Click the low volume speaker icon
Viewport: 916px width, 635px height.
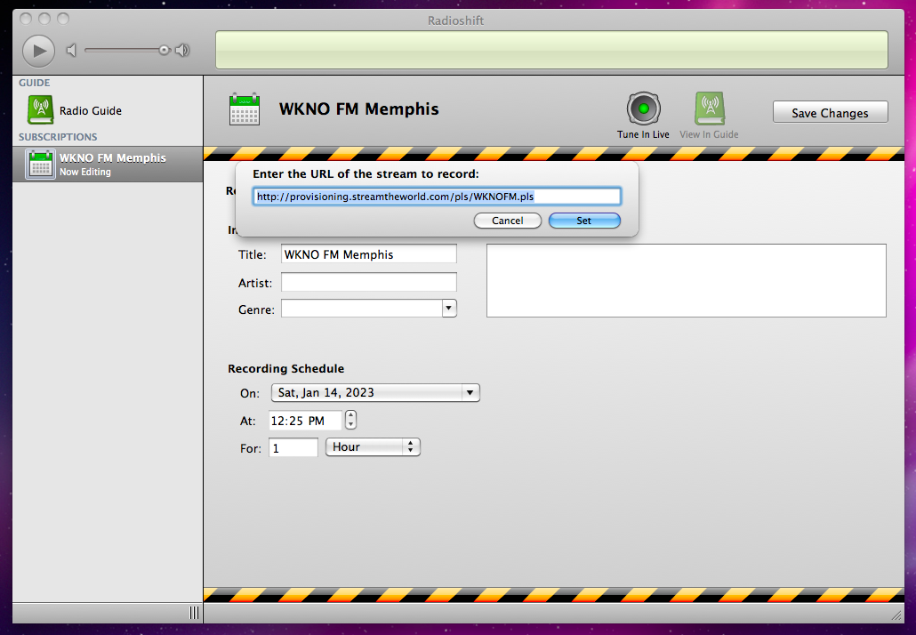coord(71,50)
